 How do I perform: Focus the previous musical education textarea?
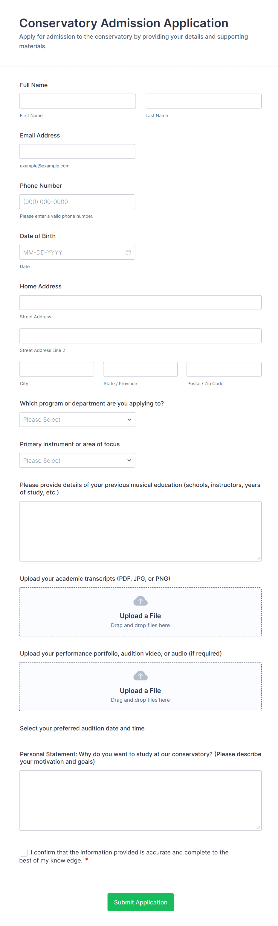coord(140,531)
